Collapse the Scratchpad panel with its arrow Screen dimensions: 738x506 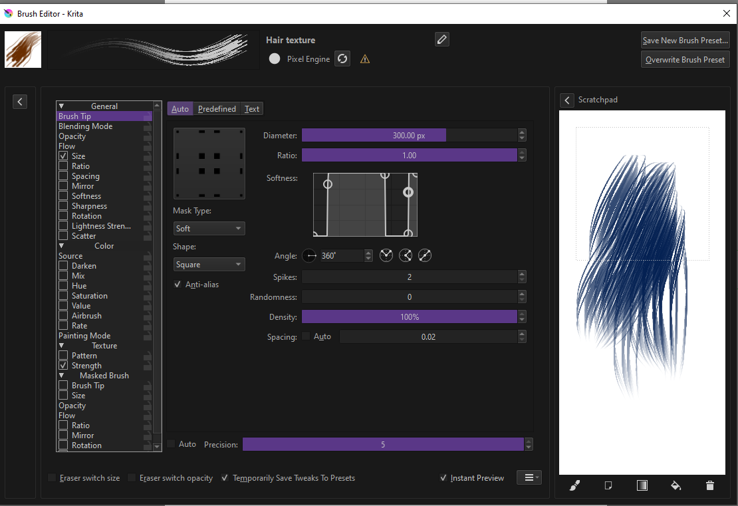[566, 100]
